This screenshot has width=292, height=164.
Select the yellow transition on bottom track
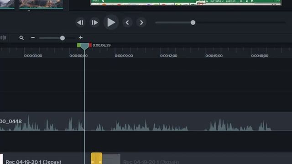point(96,158)
